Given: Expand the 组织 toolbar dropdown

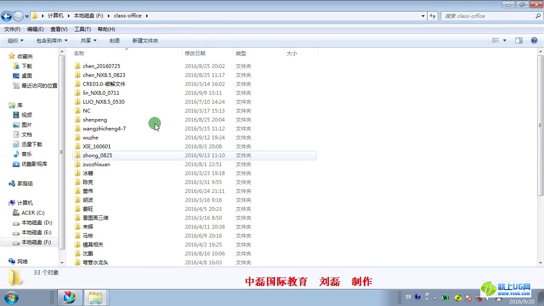Looking at the screenshot, I should pyautogui.click(x=16, y=41).
